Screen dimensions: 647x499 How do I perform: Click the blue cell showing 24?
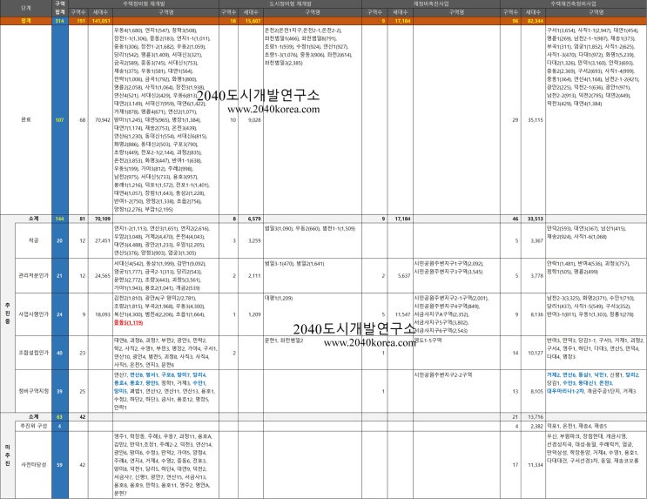tap(60, 314)
